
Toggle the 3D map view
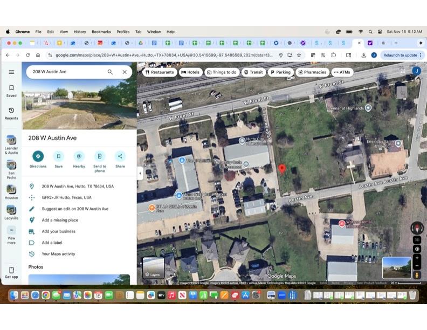(417, 240)
